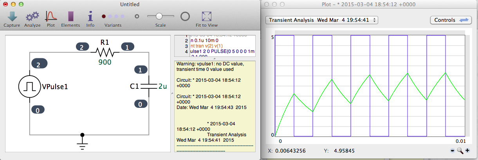Screen dimensions: 478x160
Task: Click node label 1 right of R1
Action: pos(127,47)
